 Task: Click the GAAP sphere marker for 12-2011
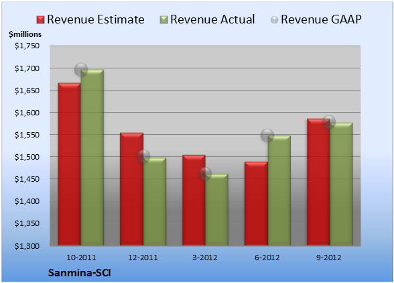[x=143, y=156]
